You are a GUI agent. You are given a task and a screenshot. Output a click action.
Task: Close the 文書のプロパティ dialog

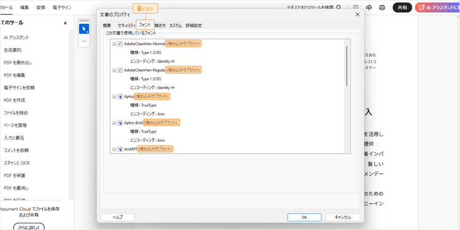click(358, 14)
